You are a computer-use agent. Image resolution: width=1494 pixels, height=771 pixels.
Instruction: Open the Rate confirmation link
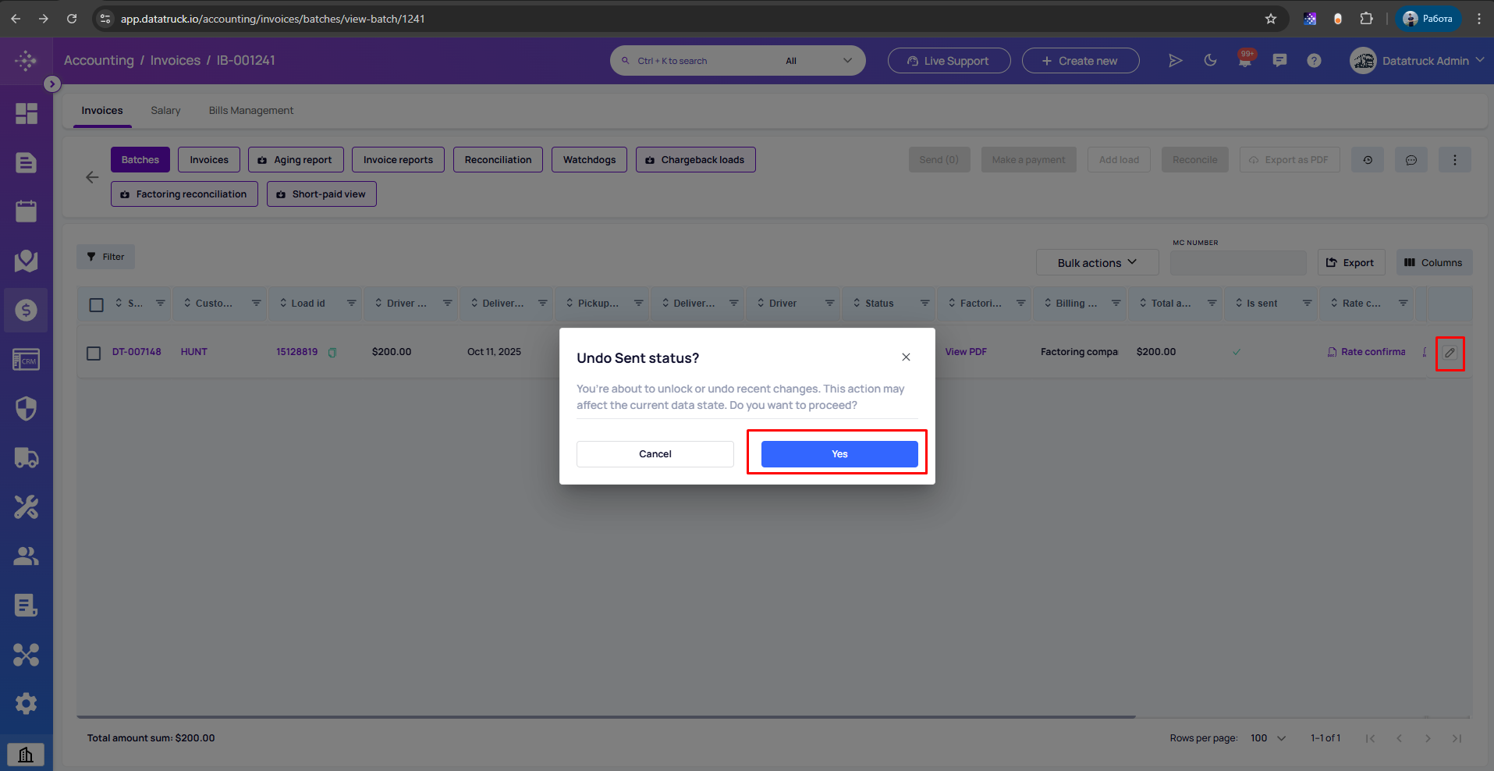tap(1366, 352)
